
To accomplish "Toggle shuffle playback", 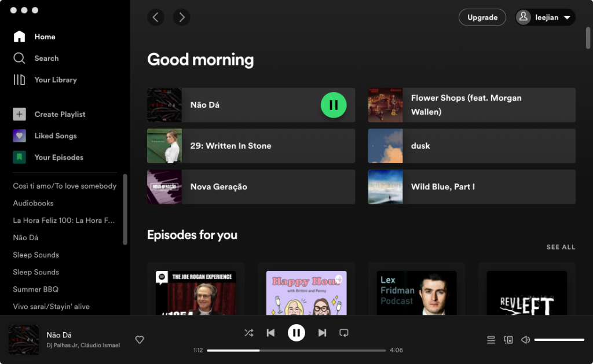I will (248, 333).
